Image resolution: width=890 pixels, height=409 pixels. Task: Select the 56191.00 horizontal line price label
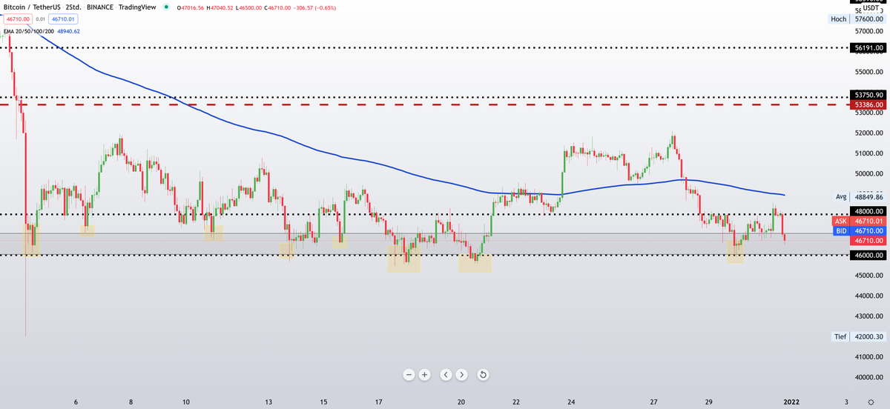pos(868,47)
